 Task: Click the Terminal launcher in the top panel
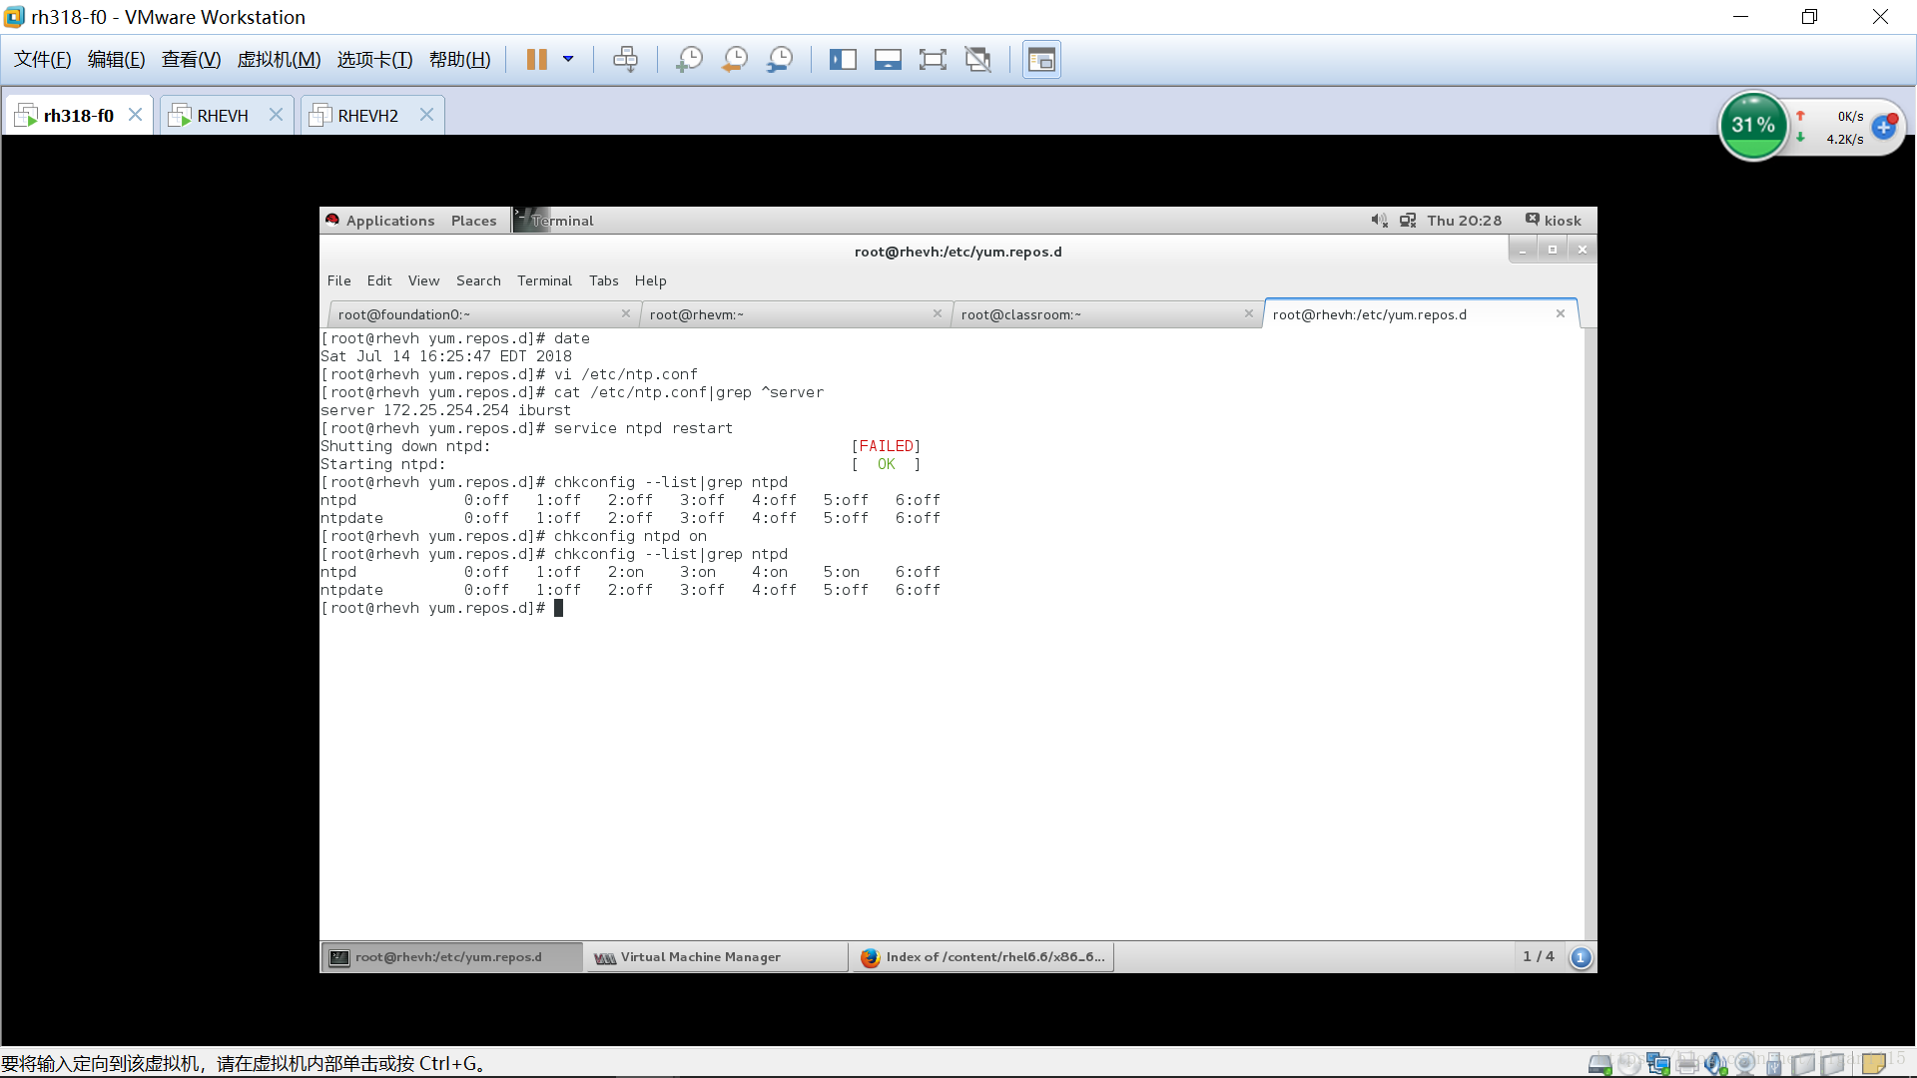554,221
